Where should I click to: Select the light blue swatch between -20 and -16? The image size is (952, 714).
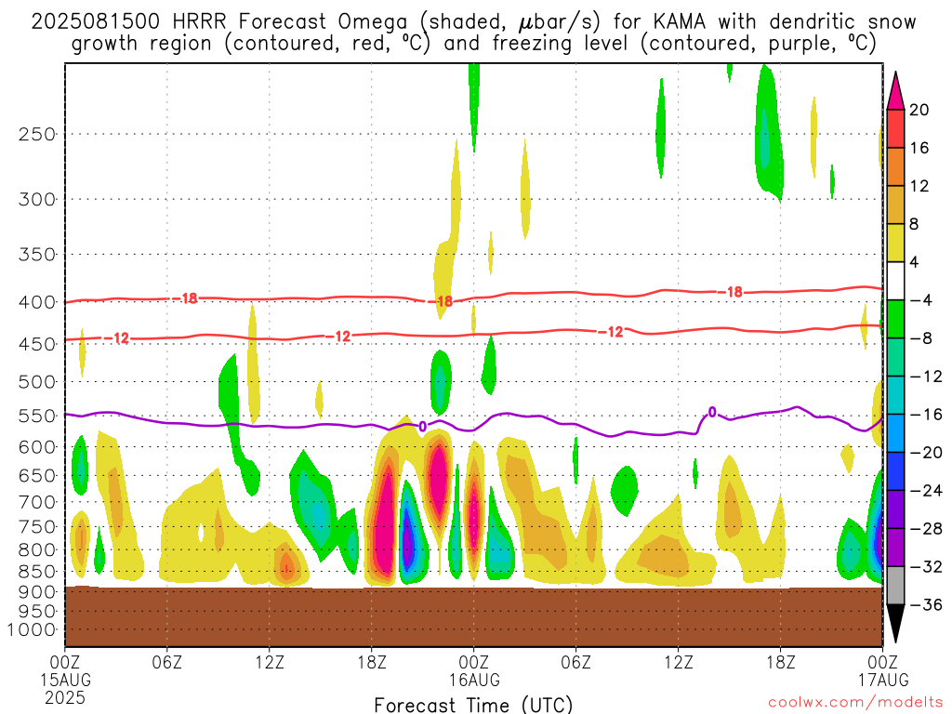895,433
